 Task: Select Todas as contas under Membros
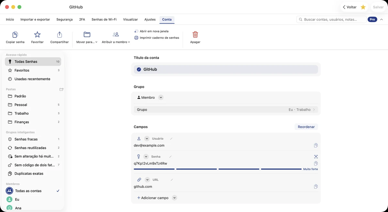click(33, 191)
